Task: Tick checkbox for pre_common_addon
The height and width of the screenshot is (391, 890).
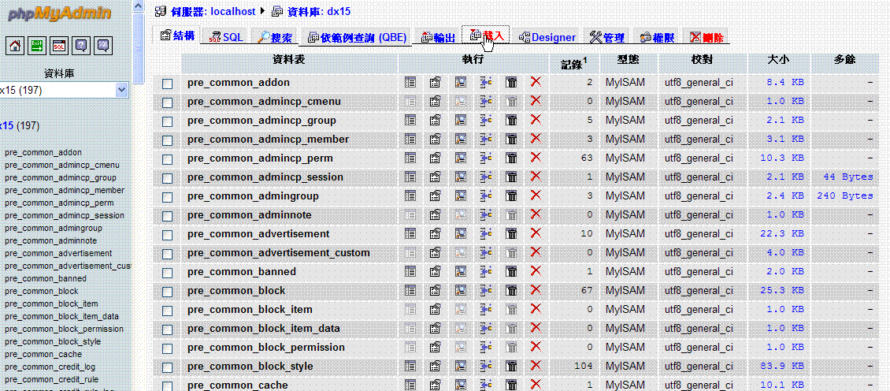Action: [167, 84]
